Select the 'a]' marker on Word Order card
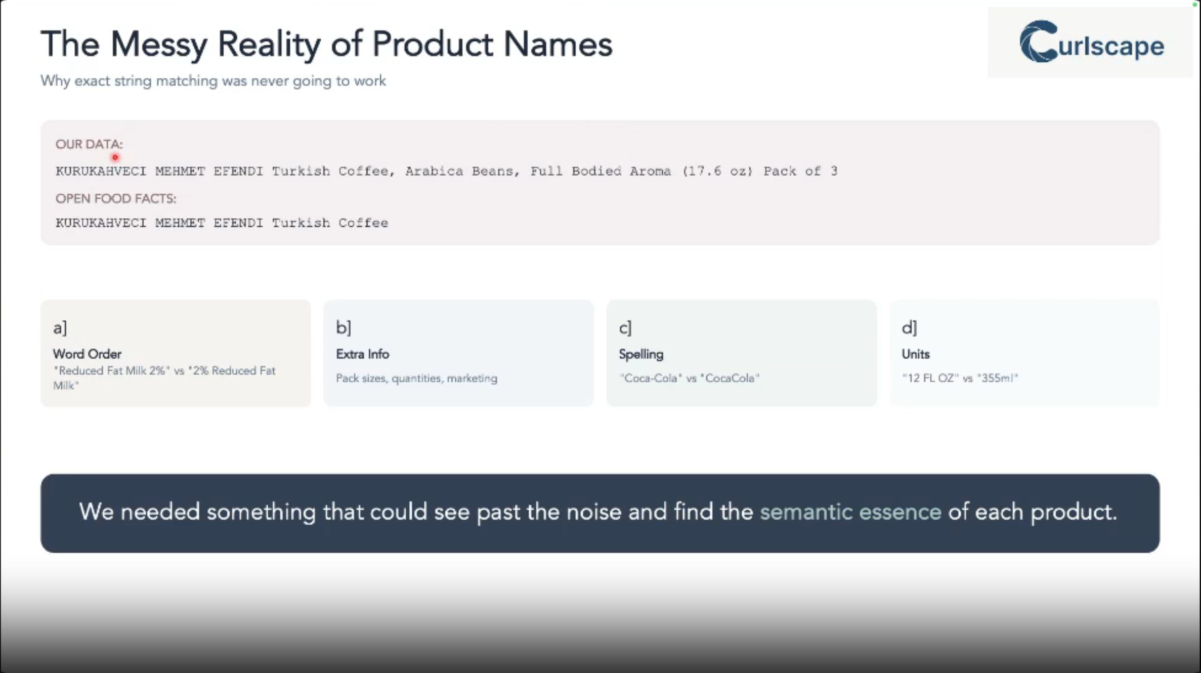This screenshot has height=673, width=1201. [x=59, y=327]
